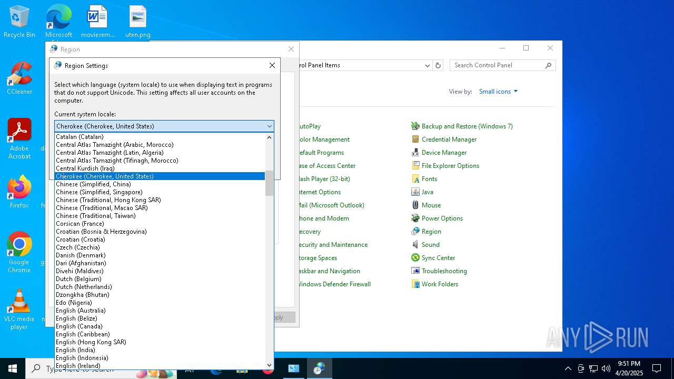Click the clock in the taskbar
Image resolution: width=674 pixels, height=379 pixels.
(629, 368)
